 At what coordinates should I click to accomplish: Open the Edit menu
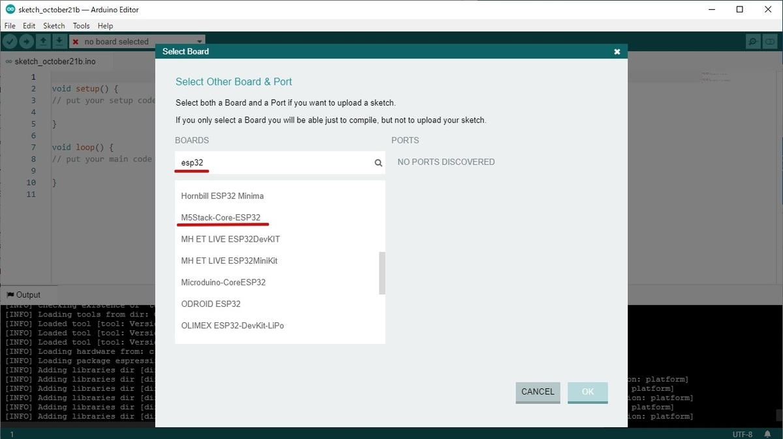point(29,26)
